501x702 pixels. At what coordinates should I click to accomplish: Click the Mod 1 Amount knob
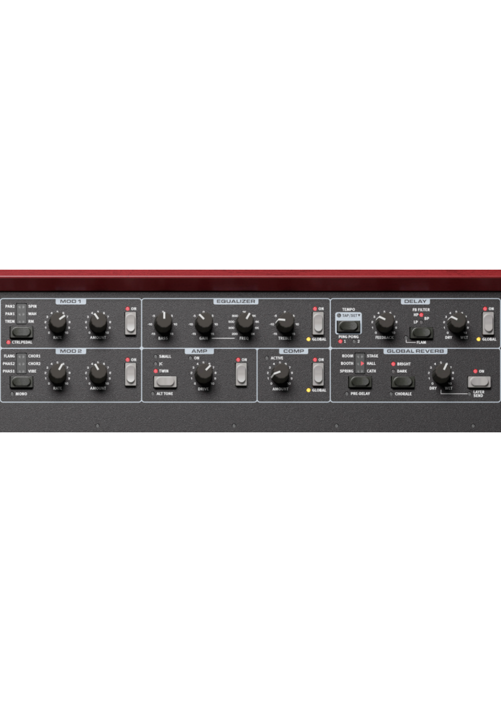point(98,323)
